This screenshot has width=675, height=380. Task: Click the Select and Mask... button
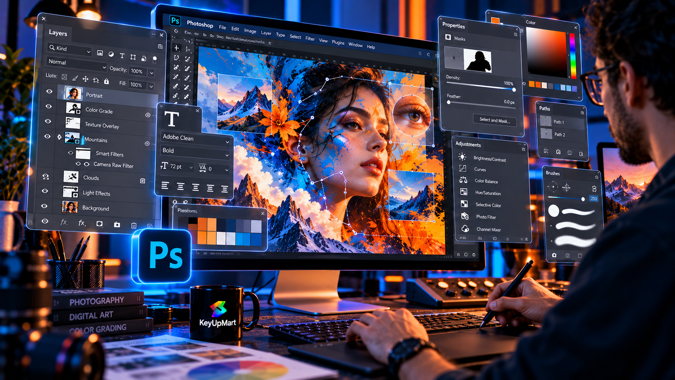tap(495, 120)
